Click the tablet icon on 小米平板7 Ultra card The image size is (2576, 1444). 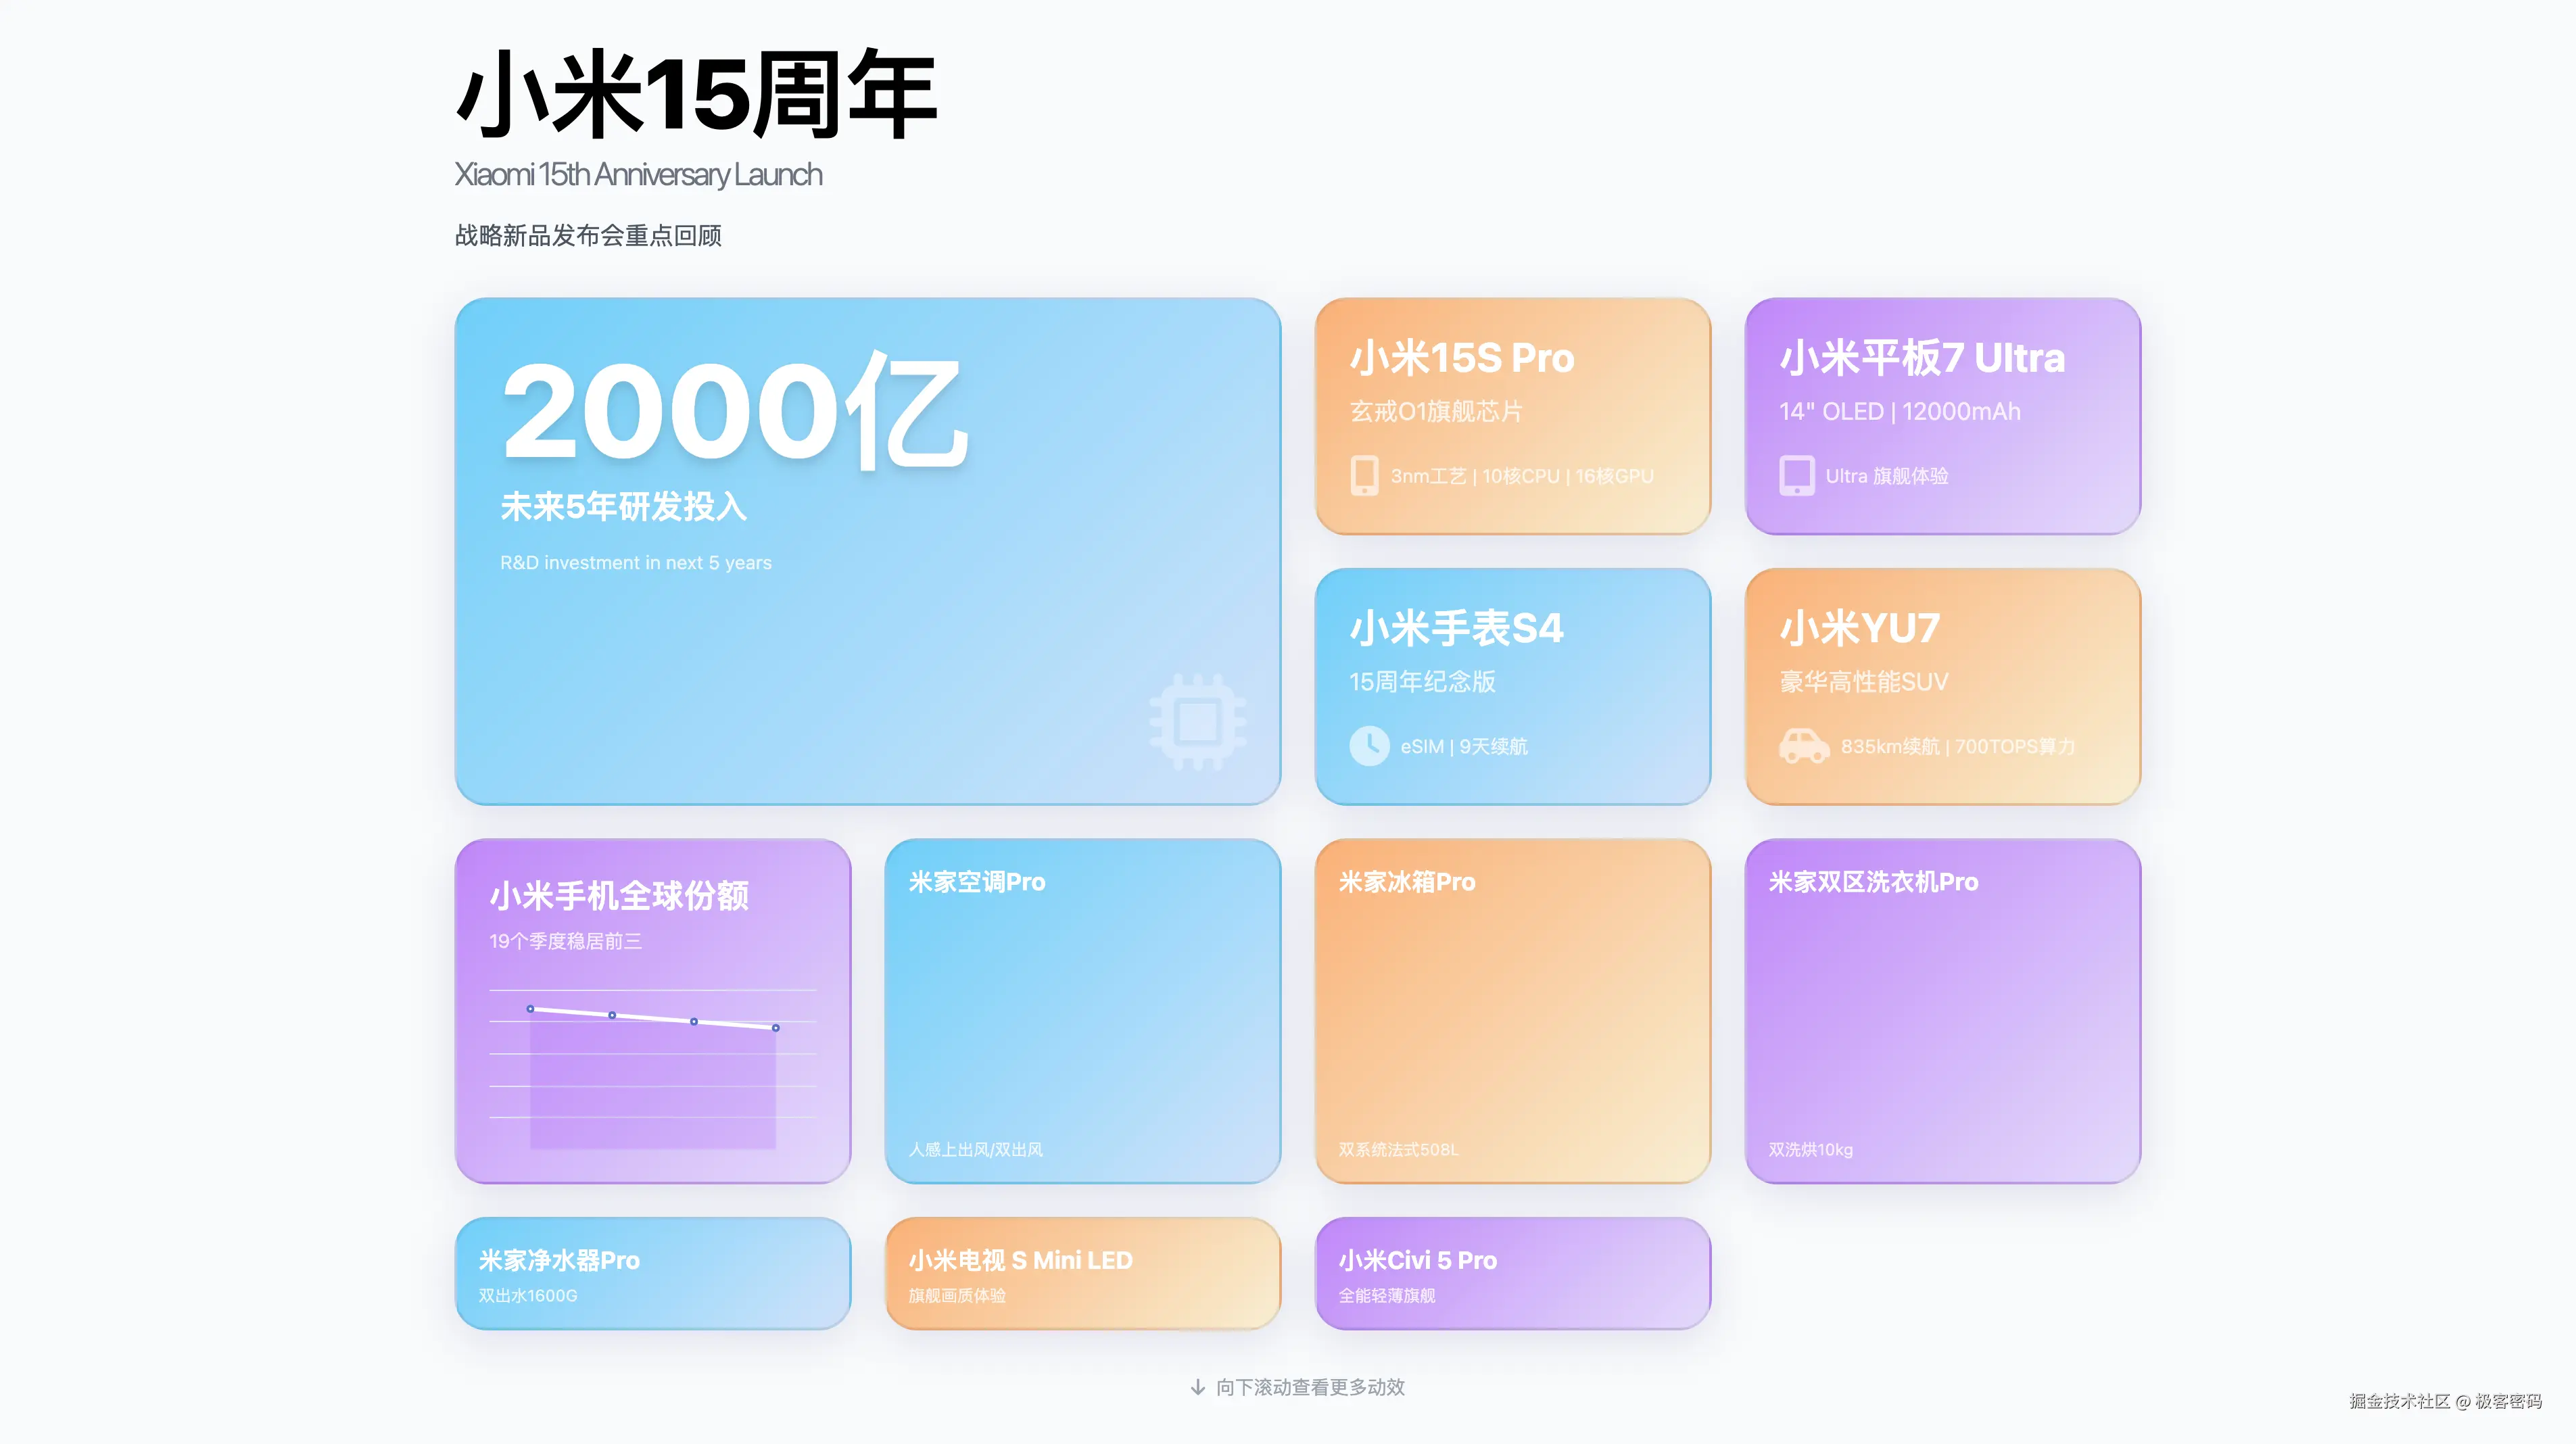coord(1797,476)
